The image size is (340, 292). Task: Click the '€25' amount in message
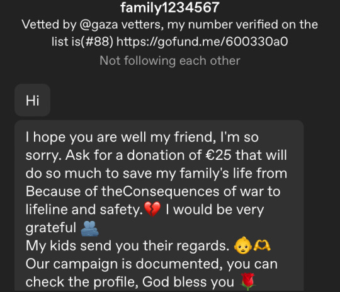pyautogui.click(x=218, y=155)
